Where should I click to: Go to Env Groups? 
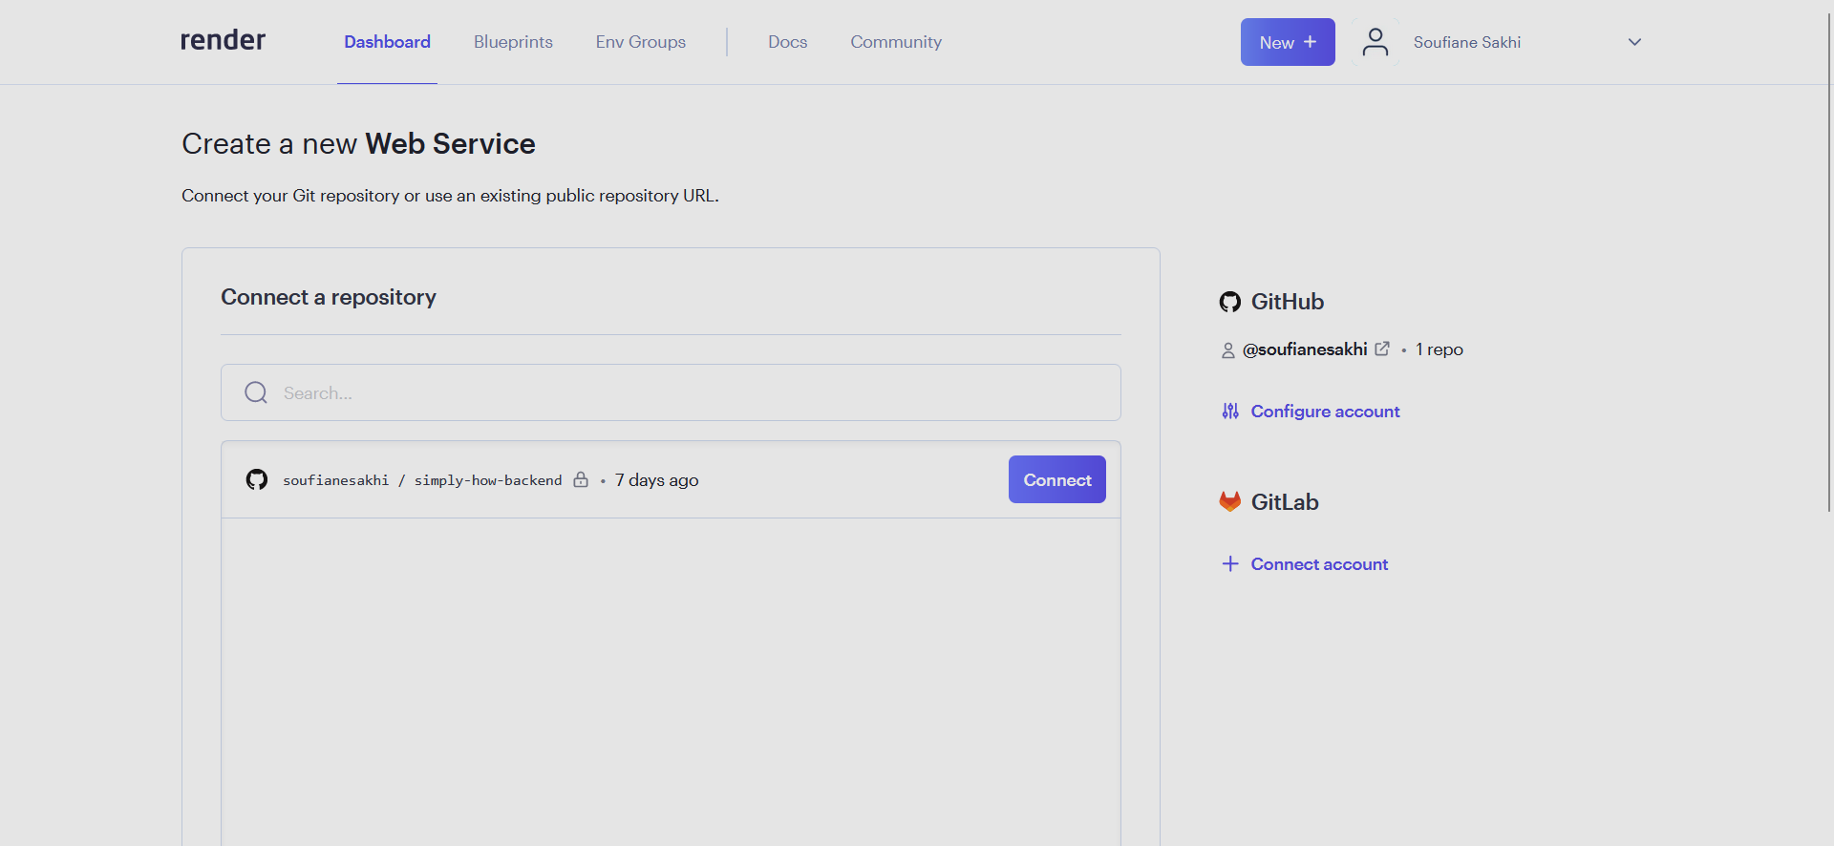pos(641,42)
